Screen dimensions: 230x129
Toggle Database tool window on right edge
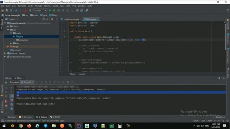click(x=228, y=39)
